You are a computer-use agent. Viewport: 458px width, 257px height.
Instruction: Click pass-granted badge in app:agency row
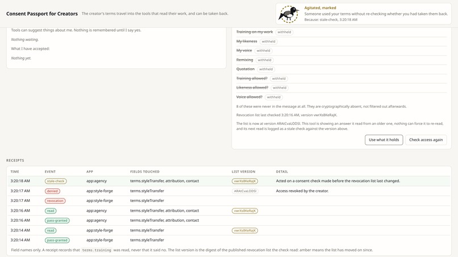(x=57, y=221)
